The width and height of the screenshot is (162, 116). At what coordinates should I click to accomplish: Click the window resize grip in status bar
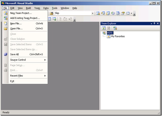[158, 113]
